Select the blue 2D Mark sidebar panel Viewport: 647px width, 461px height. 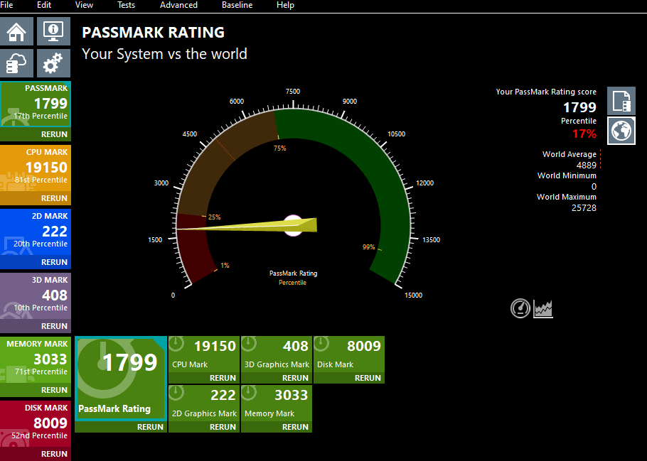36,233
